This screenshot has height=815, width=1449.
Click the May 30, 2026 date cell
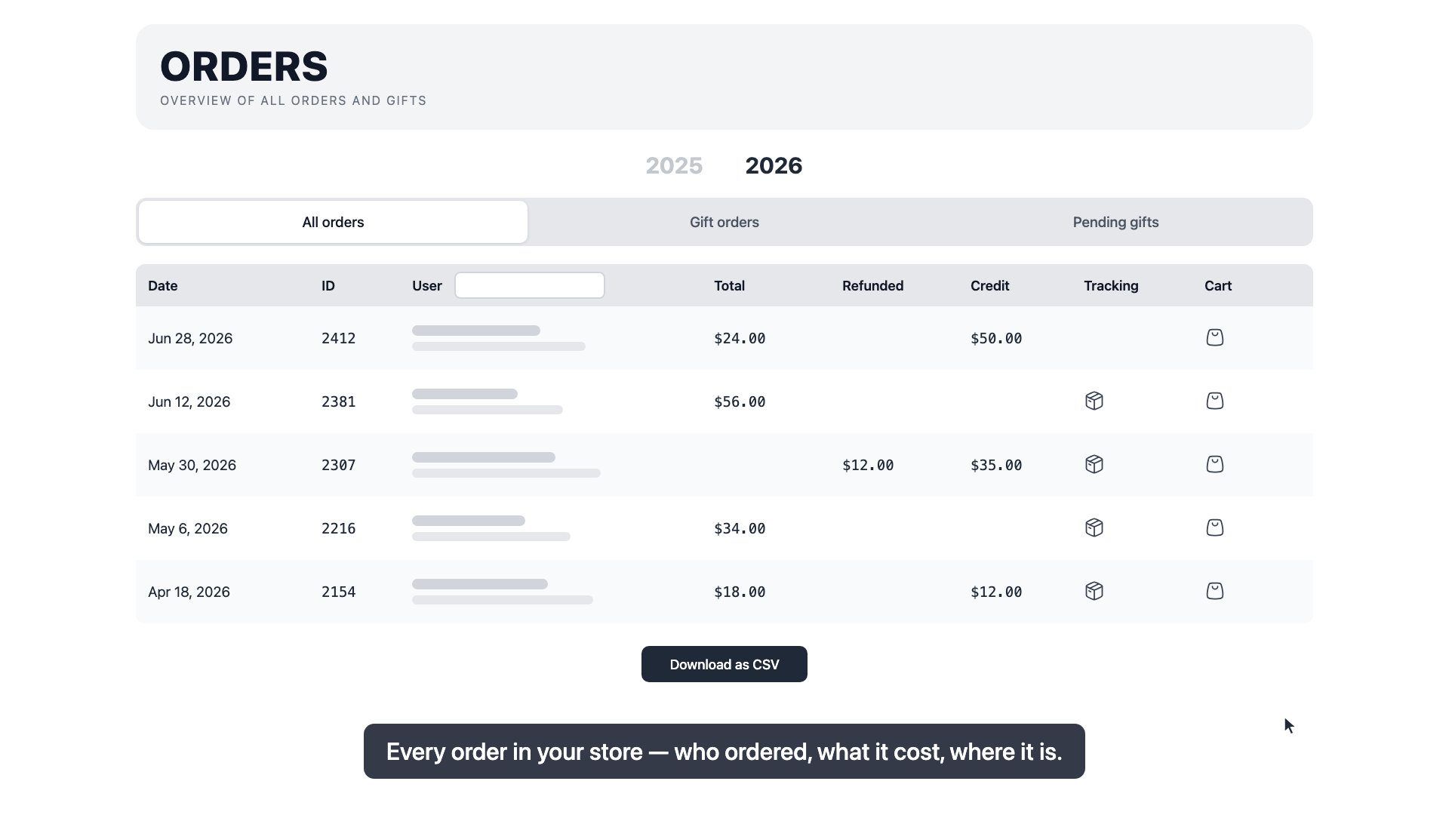(x=192, y=465)
